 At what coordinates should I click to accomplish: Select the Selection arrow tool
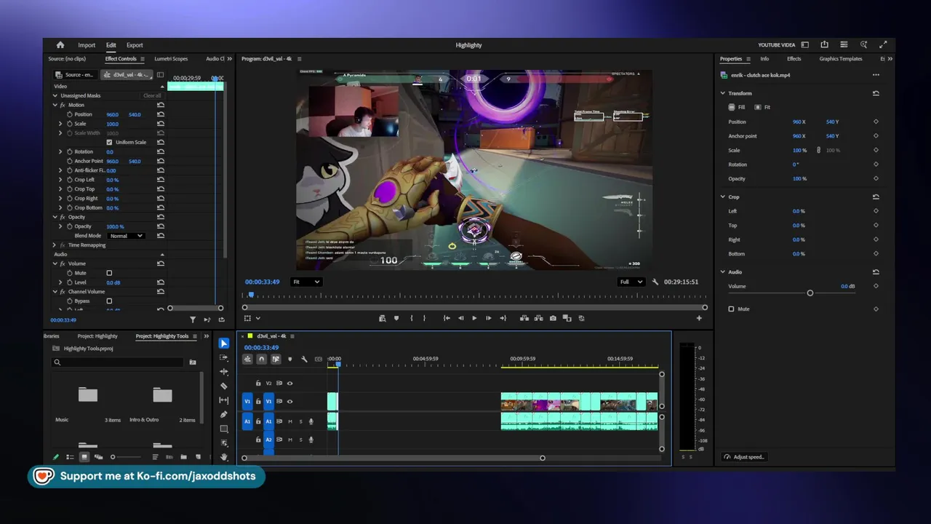pyautogui.click(x=224, y=344)
